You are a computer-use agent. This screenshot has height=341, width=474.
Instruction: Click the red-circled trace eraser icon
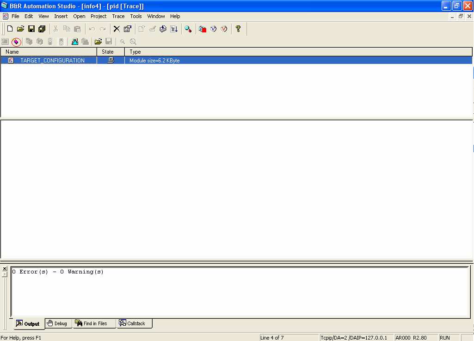coord(16,42)
